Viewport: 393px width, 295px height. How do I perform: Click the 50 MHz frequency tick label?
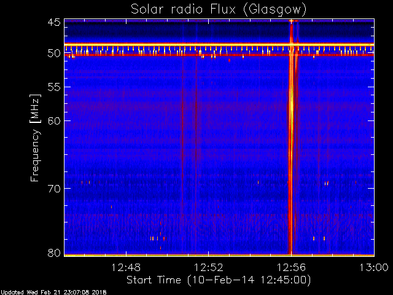pos(54,53)
